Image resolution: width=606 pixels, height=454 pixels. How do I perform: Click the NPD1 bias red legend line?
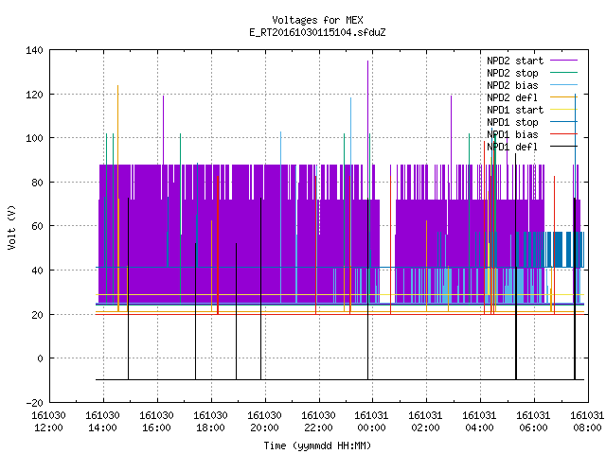coord(563,134)
